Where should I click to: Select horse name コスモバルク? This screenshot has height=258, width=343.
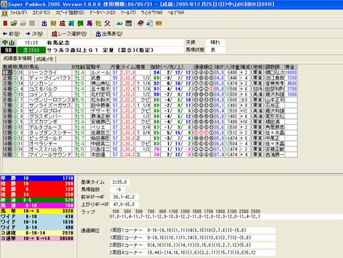pyautogui.click(x=43, y=89)
